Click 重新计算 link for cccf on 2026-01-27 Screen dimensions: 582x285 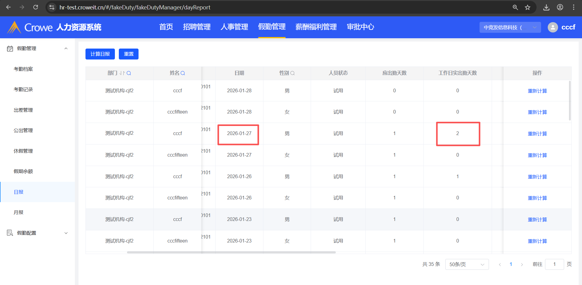[x=537, y=134]
